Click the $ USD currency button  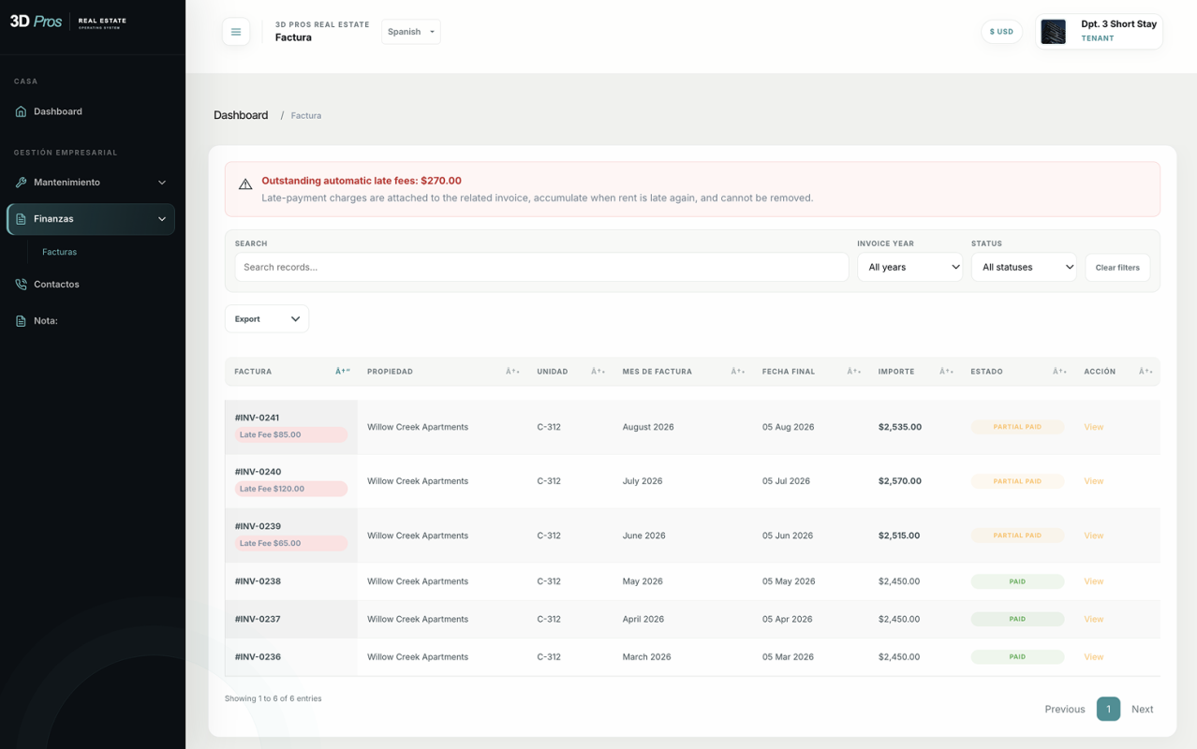click(x=1002, y=32)
